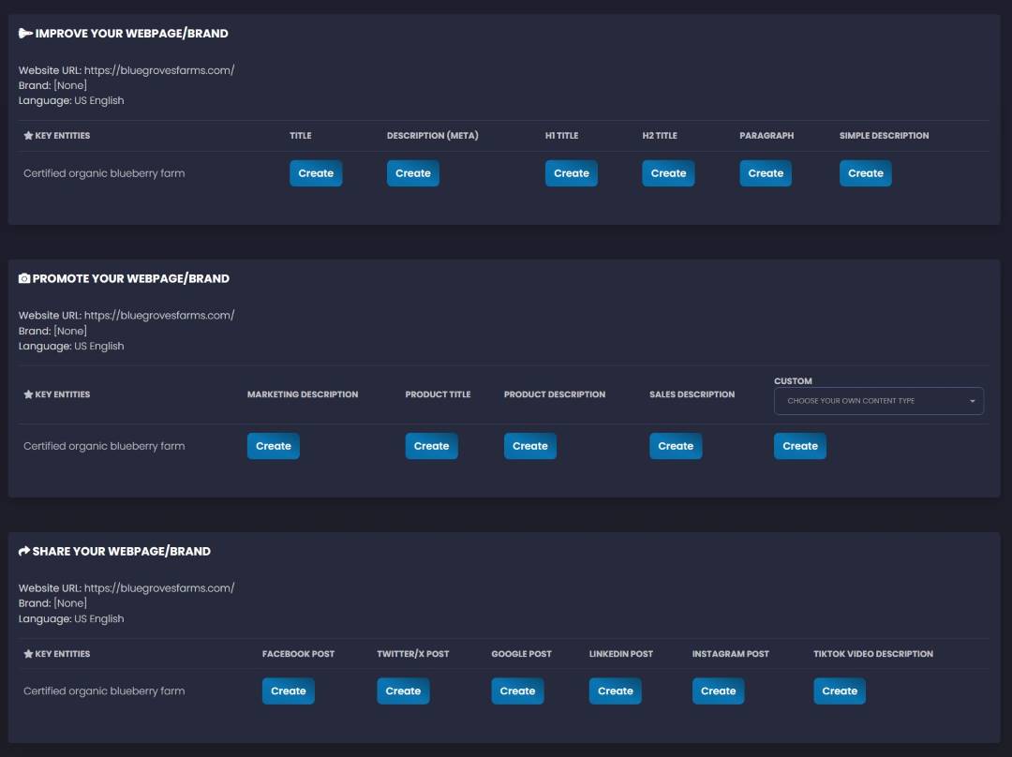
Task: Create a Marketing Description
Action: (273, 446)
